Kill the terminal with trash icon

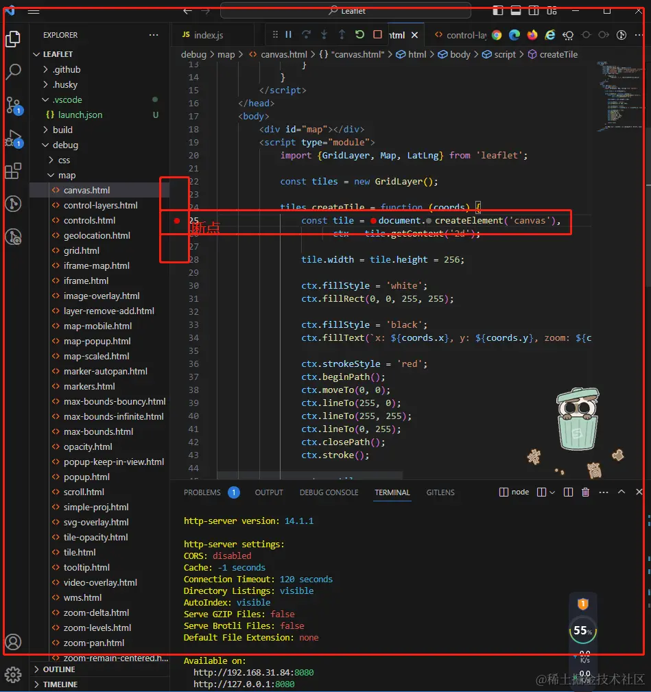[585, 492]
